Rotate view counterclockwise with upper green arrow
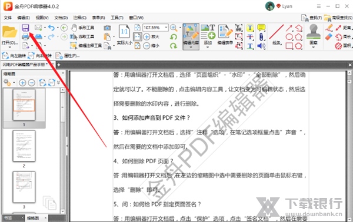The height and width of the screenshot is (222, 353). point(174,36)
